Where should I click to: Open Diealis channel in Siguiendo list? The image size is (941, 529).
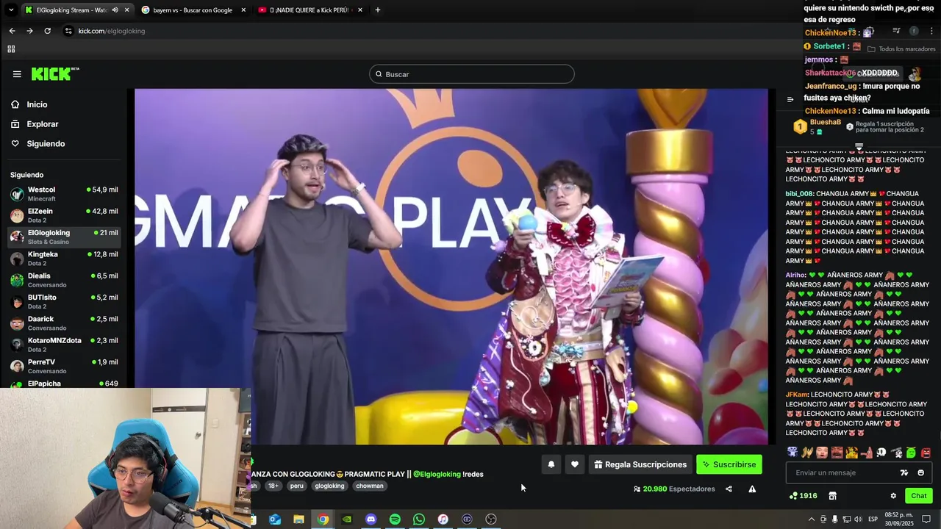[63, 280]
